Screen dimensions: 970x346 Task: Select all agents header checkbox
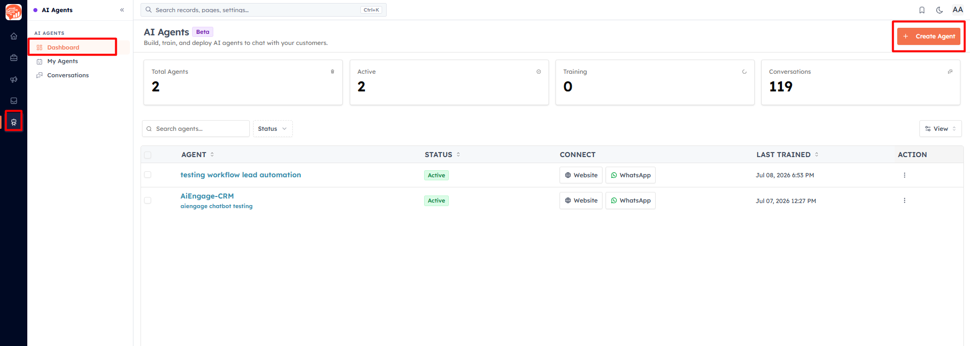click(148, 155)
